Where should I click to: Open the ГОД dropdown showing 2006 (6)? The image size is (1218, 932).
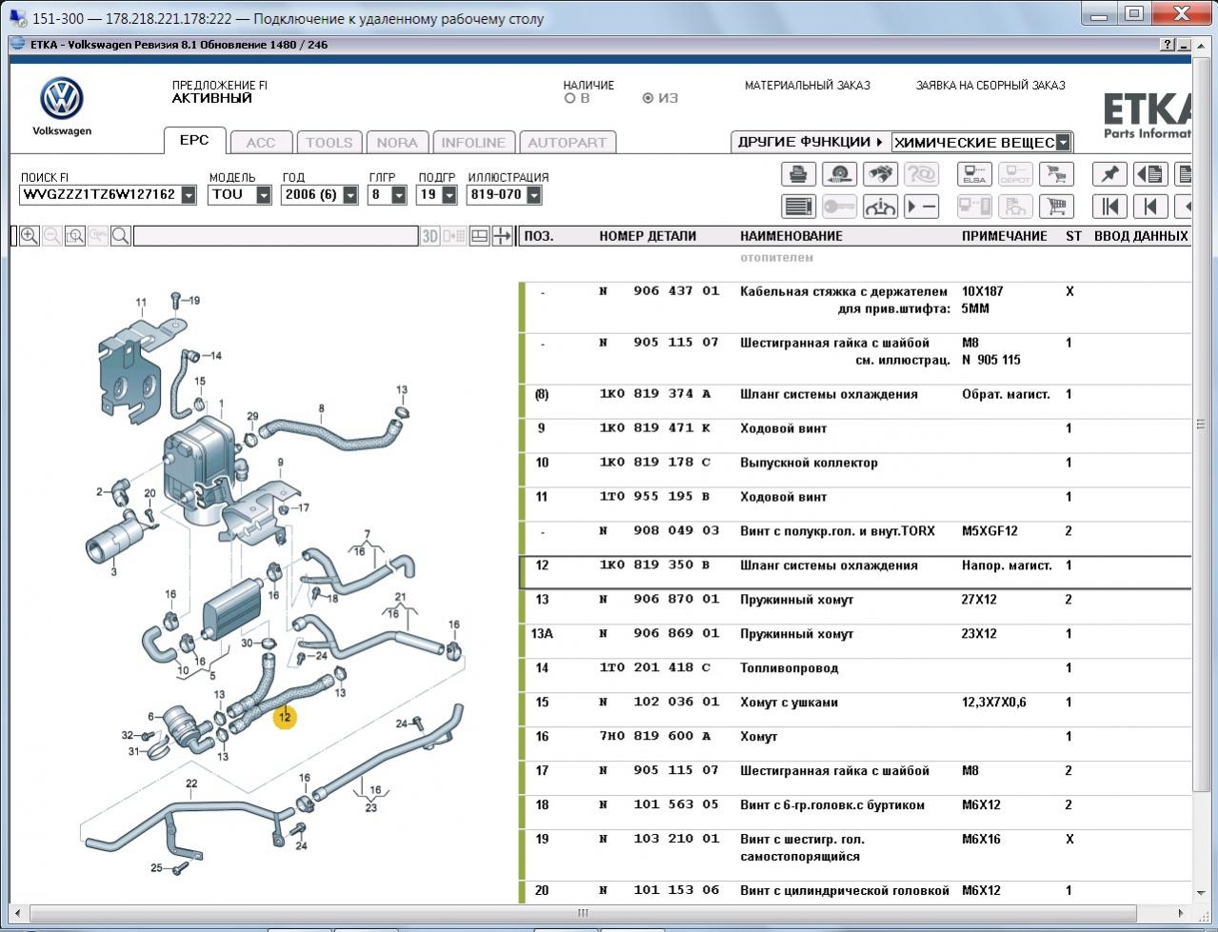tap(350, 195)
